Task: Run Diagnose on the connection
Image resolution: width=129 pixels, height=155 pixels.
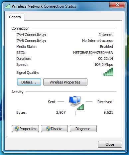Action: (x=83, y=129)
